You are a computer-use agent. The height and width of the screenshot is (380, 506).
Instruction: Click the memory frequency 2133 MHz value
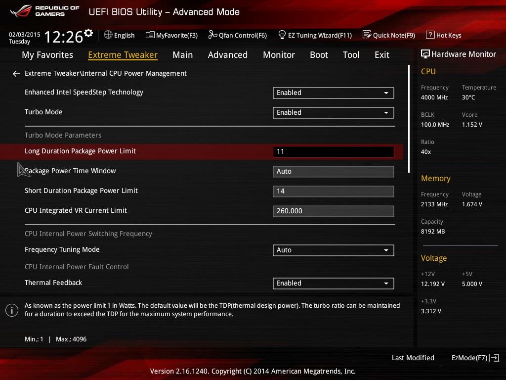tap(434, 204)
